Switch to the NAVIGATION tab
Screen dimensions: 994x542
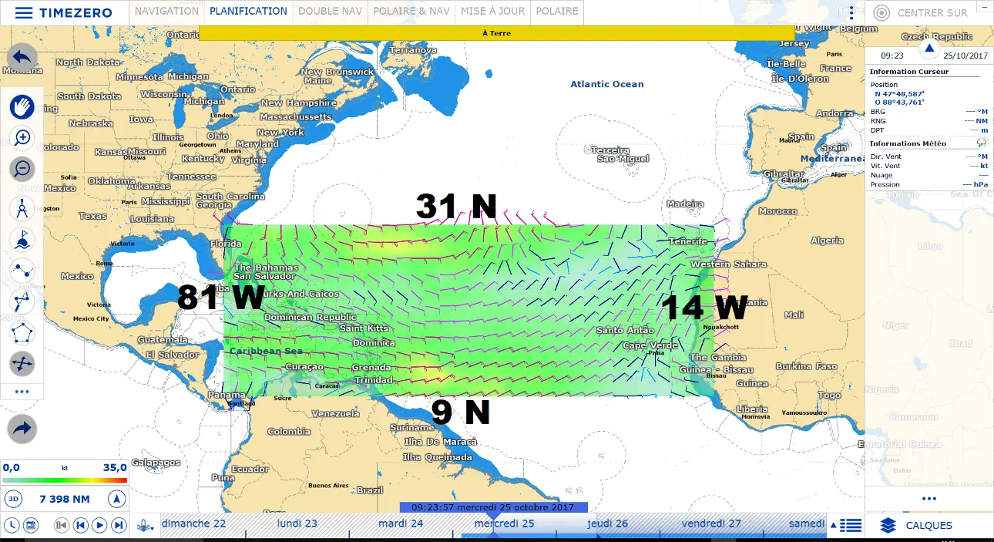pos(166,12)
